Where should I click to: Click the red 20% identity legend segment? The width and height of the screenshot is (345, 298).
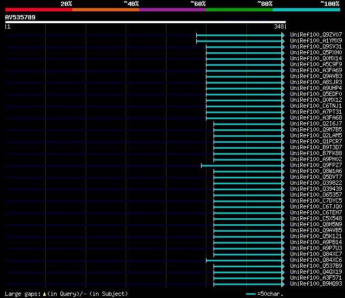[x=39, y=10]
